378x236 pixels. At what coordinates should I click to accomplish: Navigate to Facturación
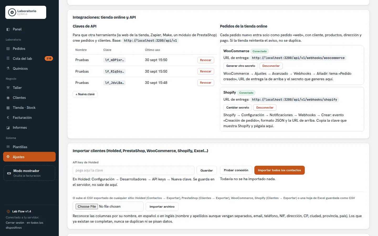point(29,118)
